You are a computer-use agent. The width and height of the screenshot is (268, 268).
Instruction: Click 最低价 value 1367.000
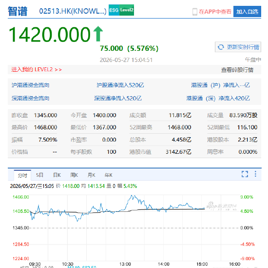pos(104,127)
